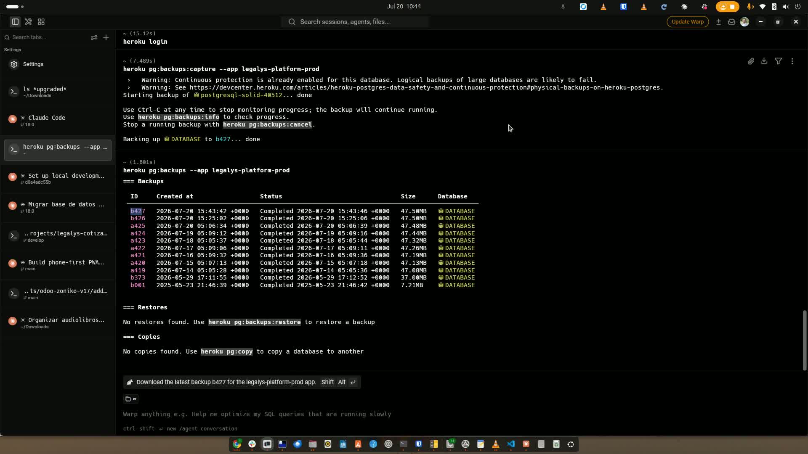Click the heroku pg:backups:cancel command highlight
The width and height of the screenshot is (808, 454).
(267, 124)
